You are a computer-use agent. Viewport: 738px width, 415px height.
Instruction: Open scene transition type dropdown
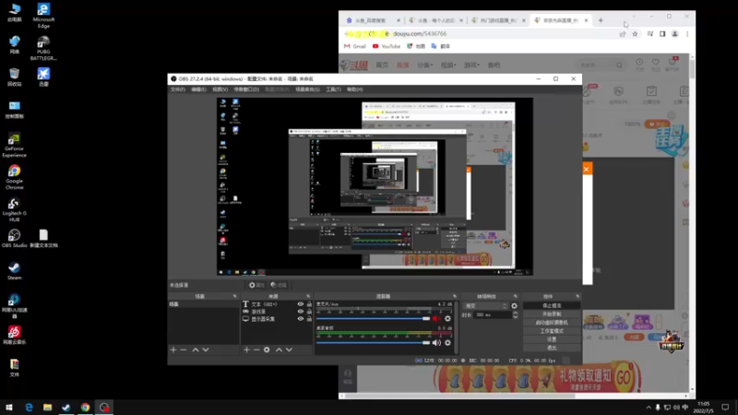point(485,306)
